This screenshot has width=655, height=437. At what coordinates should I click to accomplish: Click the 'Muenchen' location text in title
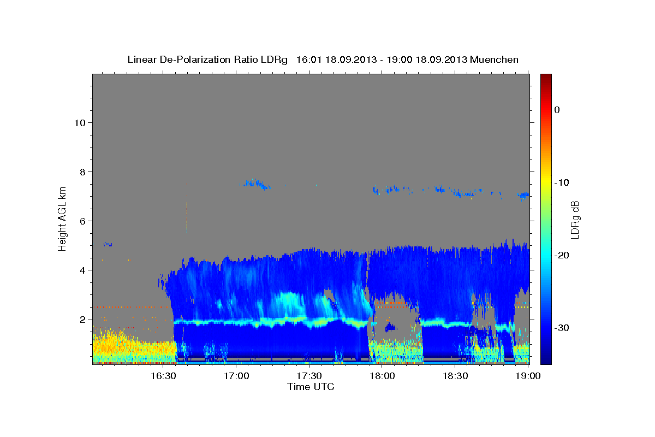pyautogui.click(x=495, y=60)
